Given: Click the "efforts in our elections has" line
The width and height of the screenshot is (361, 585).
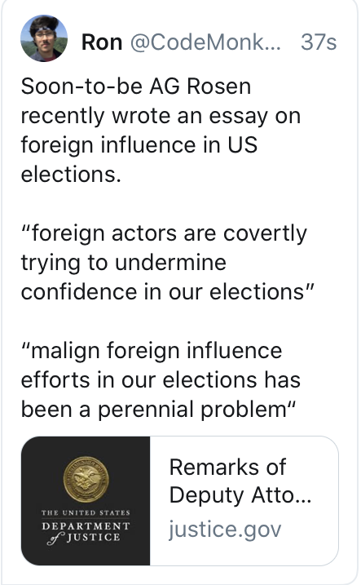Looking at the screenshot, I should (161, 380).
